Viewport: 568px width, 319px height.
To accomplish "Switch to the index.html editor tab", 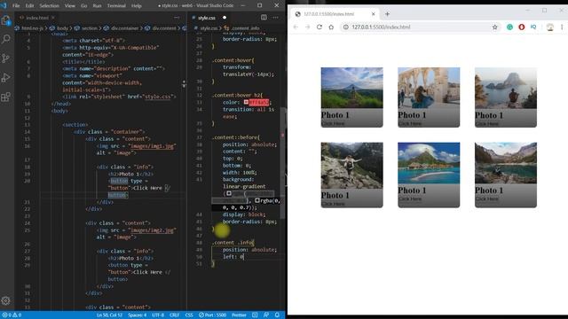I will (x=37, y=18).
